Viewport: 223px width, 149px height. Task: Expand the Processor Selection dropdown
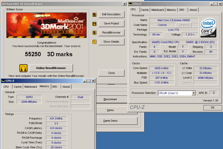pyautogui.click(x=193, y=93)
